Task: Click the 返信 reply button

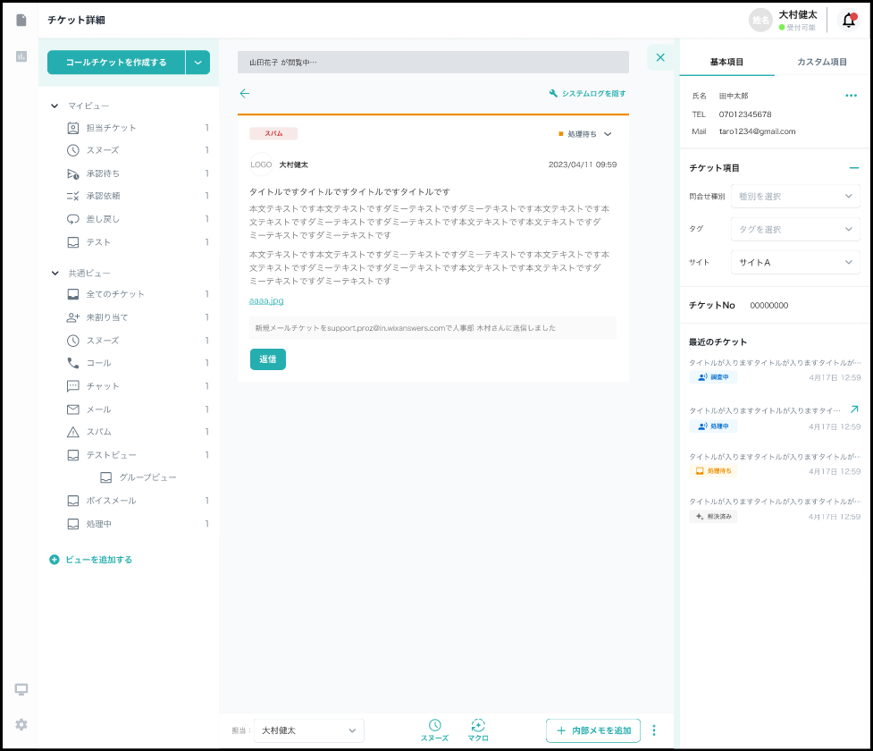Action: (x=267, y=359)
